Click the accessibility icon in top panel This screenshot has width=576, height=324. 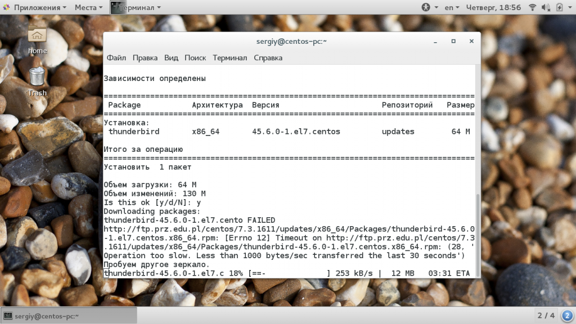[x=426, y=7]
